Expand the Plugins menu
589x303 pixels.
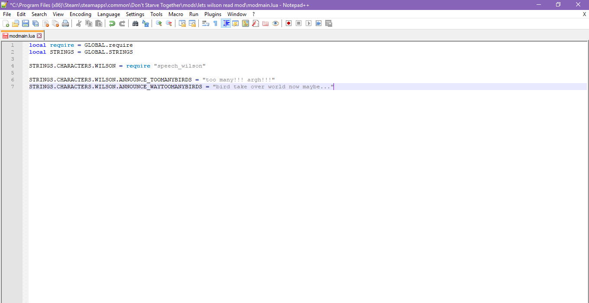[x=213, y=14]
